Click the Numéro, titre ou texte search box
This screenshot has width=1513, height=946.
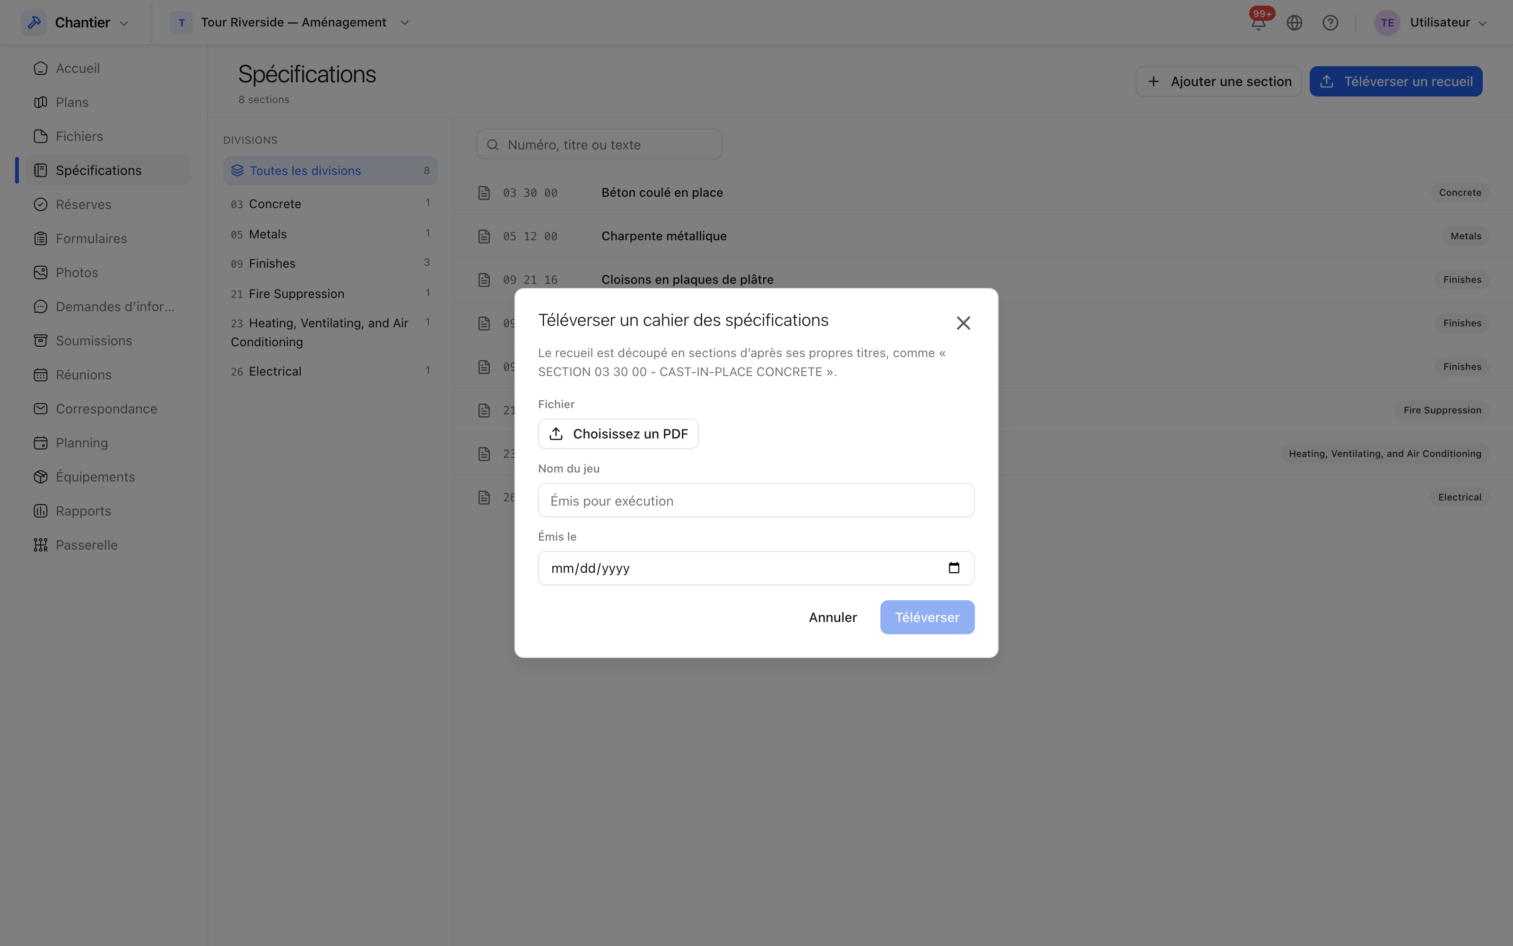coord(599,145)
